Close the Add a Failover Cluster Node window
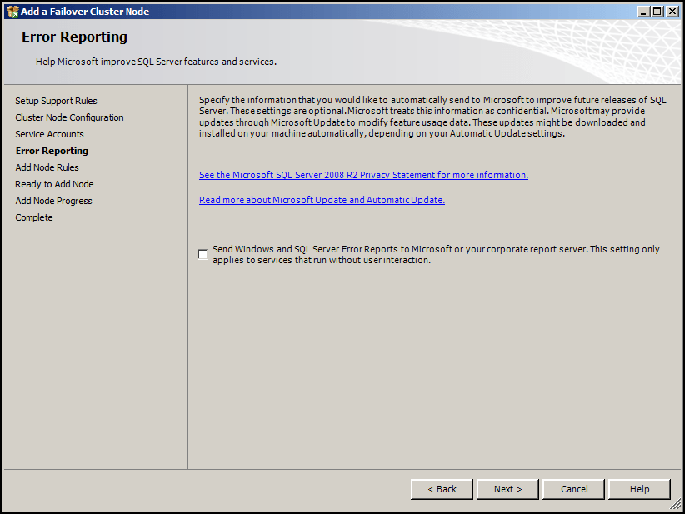Image resolution: width=685 pixels, height=514 pixels. tap(672, 11)
